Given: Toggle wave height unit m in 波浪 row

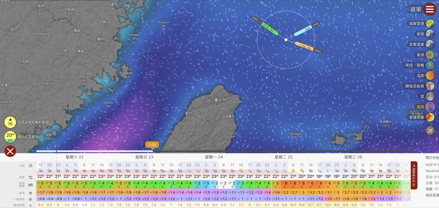Looking at the screenshot, I should [x=30, y=192].
